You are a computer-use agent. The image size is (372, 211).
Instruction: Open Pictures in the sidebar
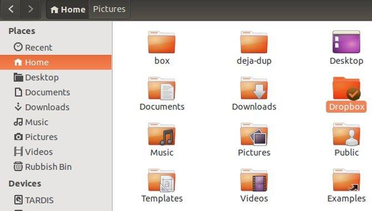point(56,137)
